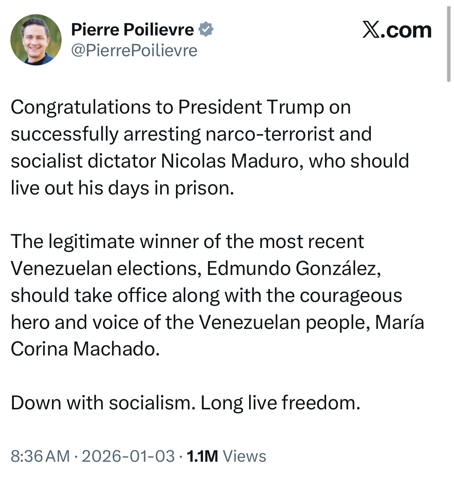Click the 1.1M view count number
The image size is (454, 481).
(x=202, y=456)
